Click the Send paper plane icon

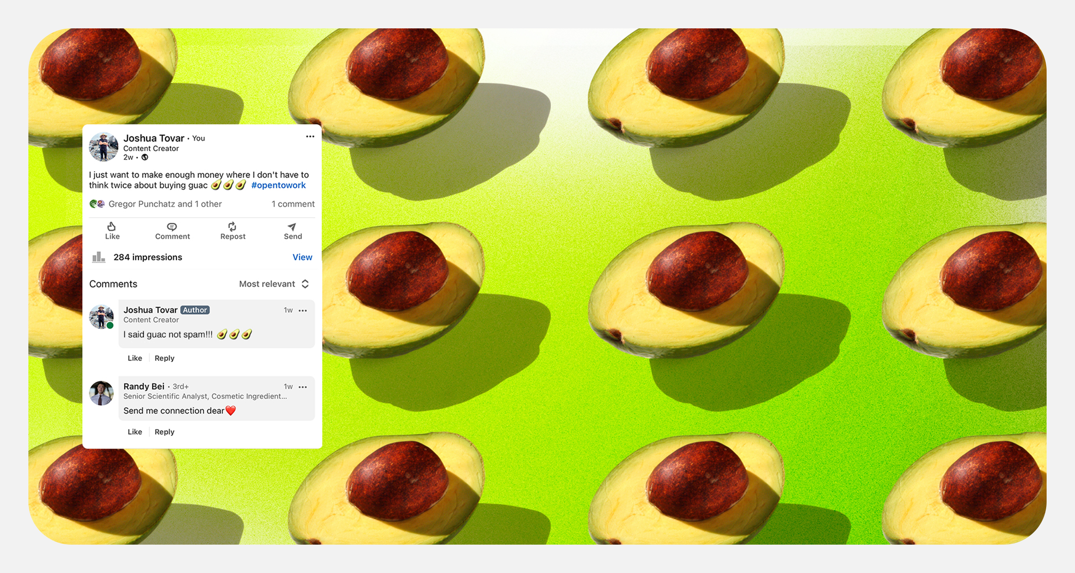(292, 227)
